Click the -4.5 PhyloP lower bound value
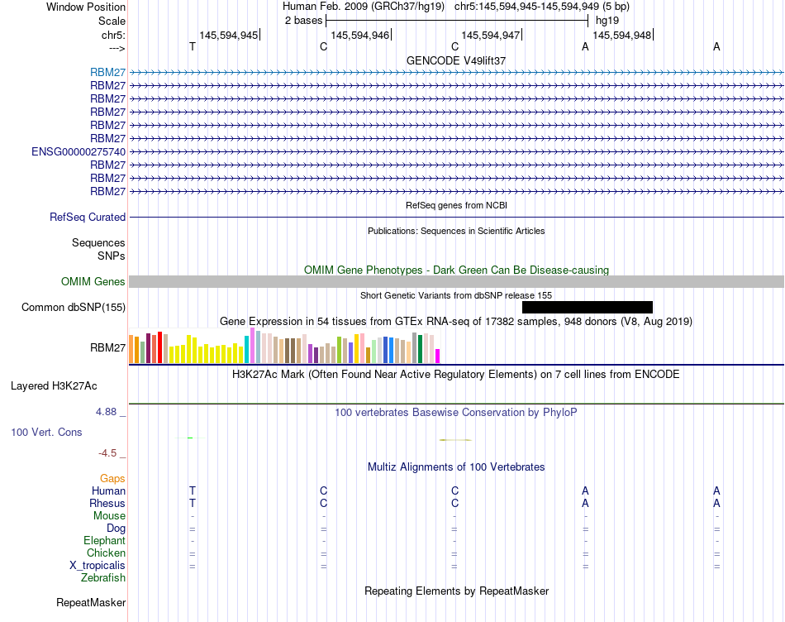The height and width of the screenshot is (622, 785). [107, 453]
